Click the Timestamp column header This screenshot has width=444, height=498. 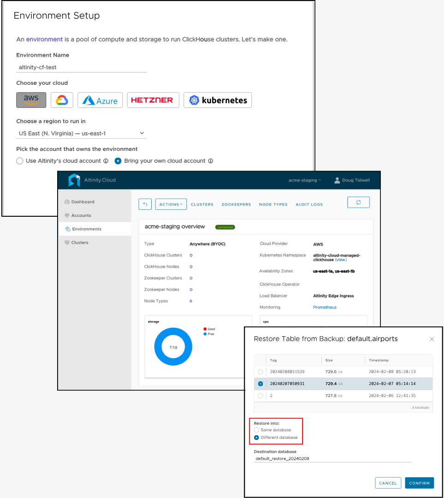[x=379, y=360]
